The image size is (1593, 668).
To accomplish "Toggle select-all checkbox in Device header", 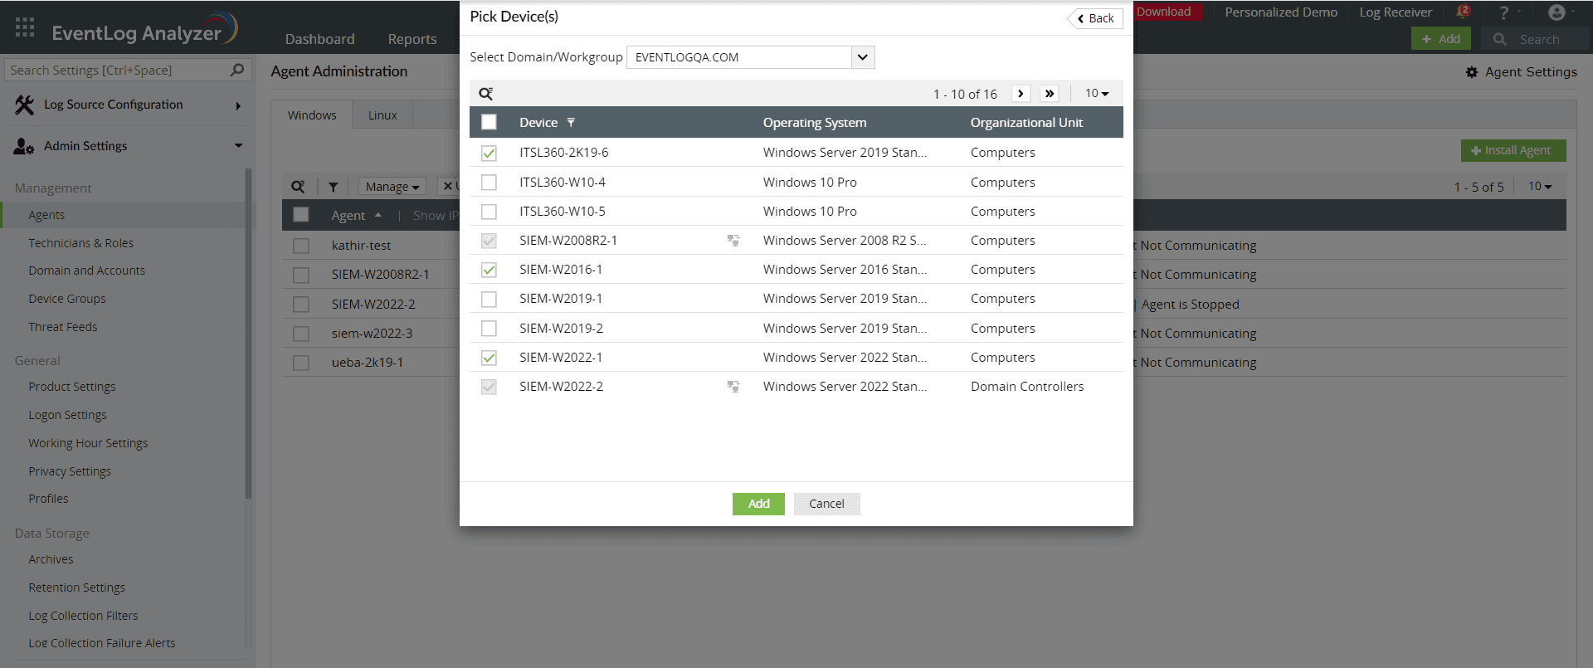I will point(490,123).
